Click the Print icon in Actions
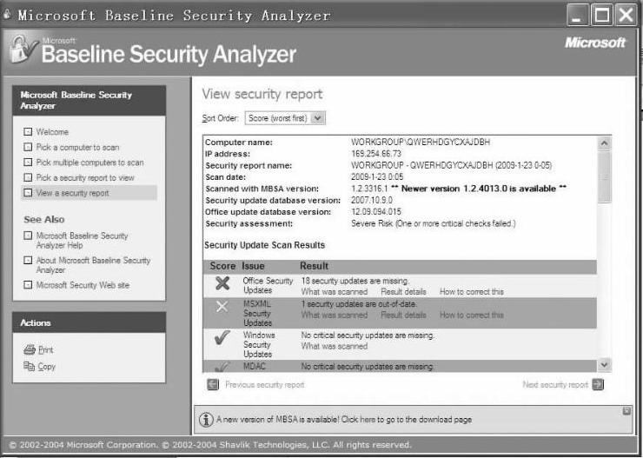This screenshot has height=458, width=643. pyautogui.click(x=30, y=349)
